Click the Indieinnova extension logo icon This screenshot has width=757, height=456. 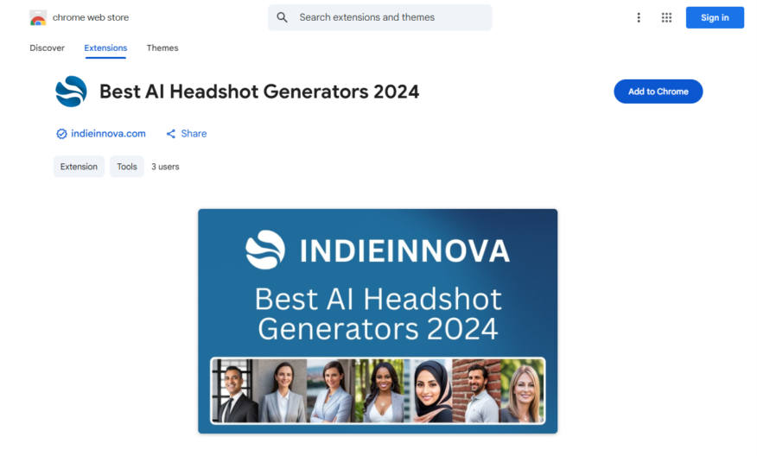[x=71, y=92]
